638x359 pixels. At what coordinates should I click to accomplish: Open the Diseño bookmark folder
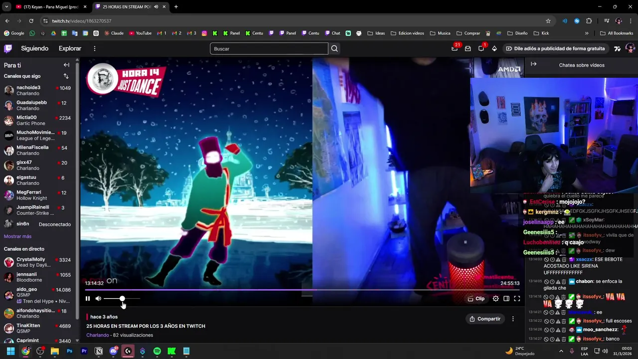(x=517, y=33)
